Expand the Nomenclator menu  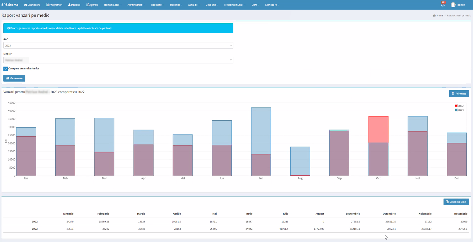click(x=113, y=5)
